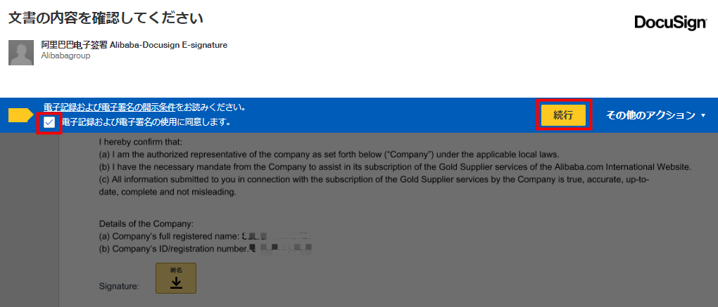
Task: Click the "I hereby confirm that:" line
Action: (141, 143)
